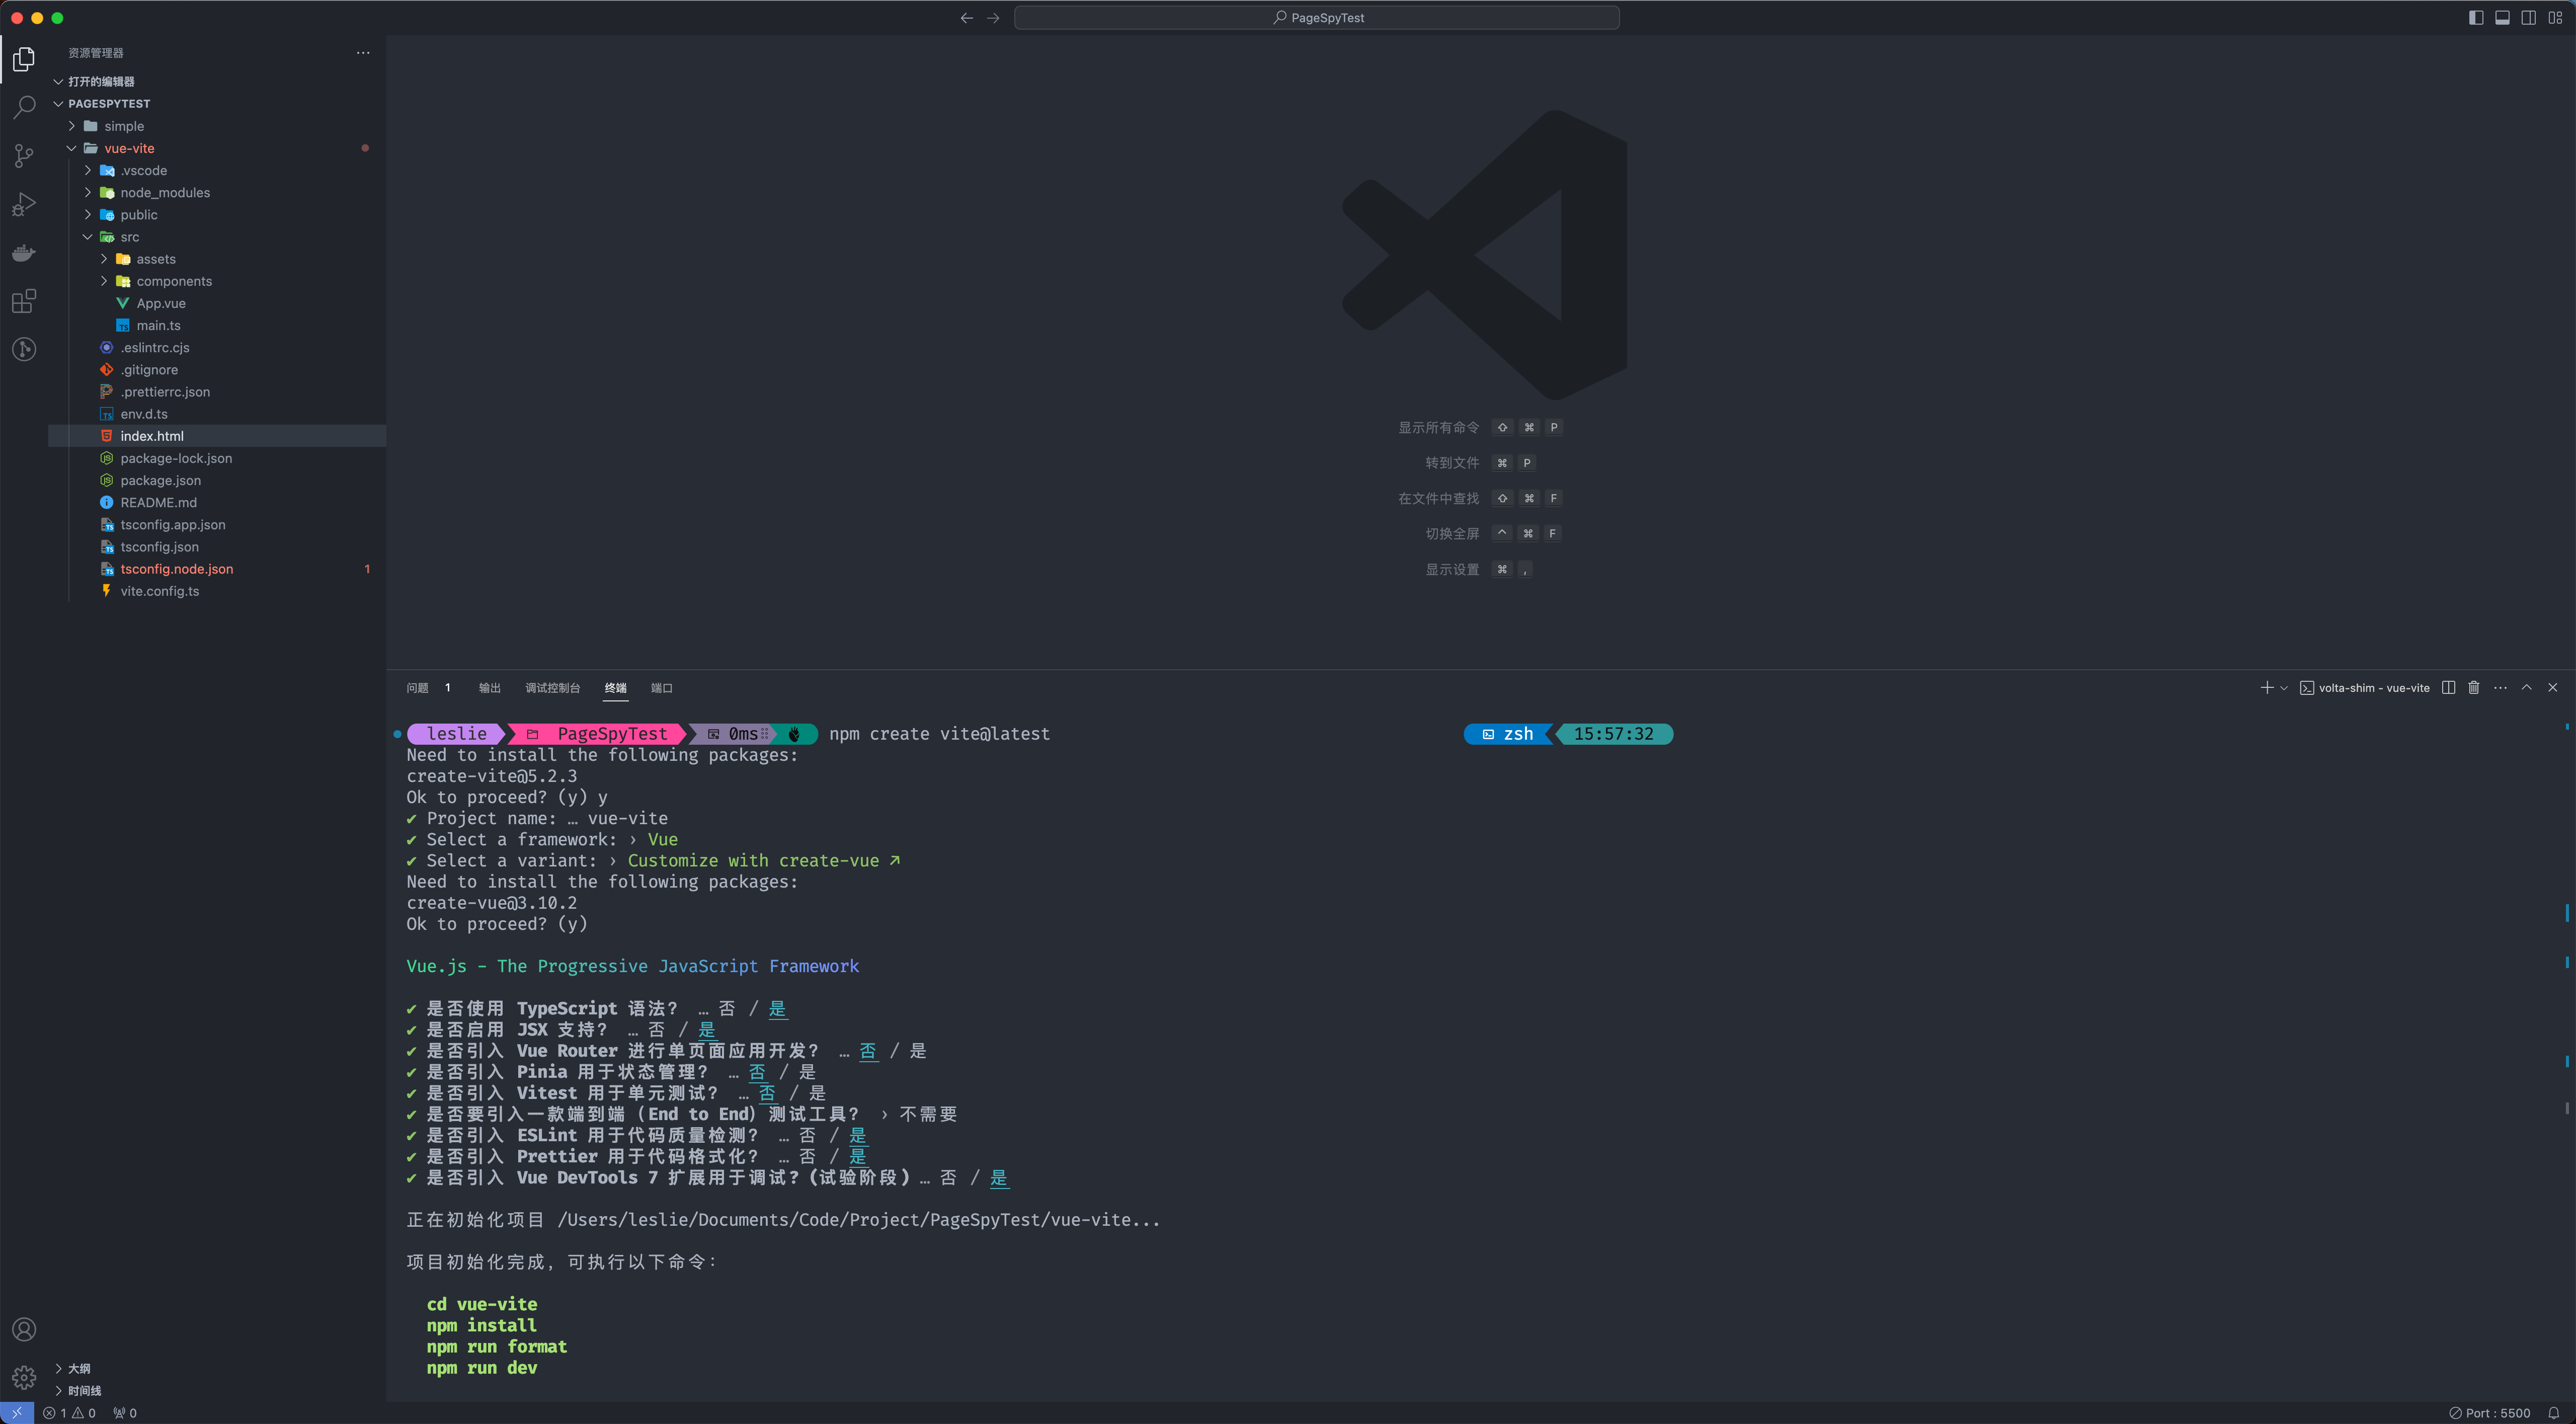The width and height of the screenshot is (2576, 1424).
Task: Open terminal panel more actions menu
Action: pos(2500,687)
